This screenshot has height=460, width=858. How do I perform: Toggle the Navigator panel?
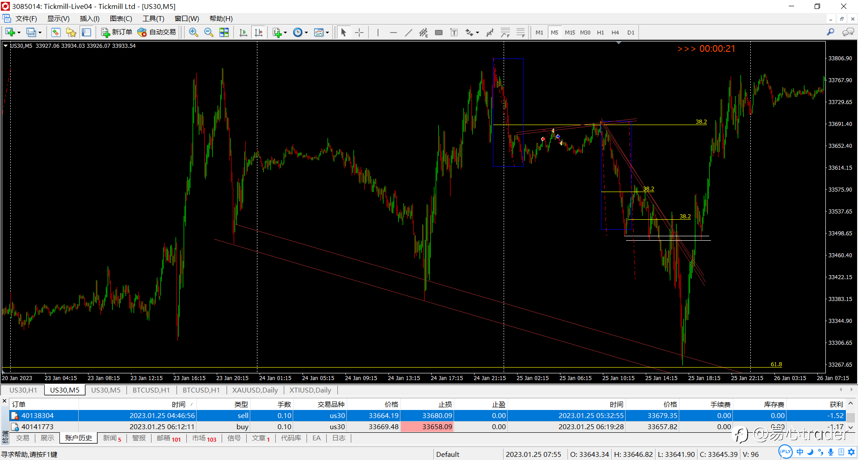pyautogui.click(x=71, y=32)
